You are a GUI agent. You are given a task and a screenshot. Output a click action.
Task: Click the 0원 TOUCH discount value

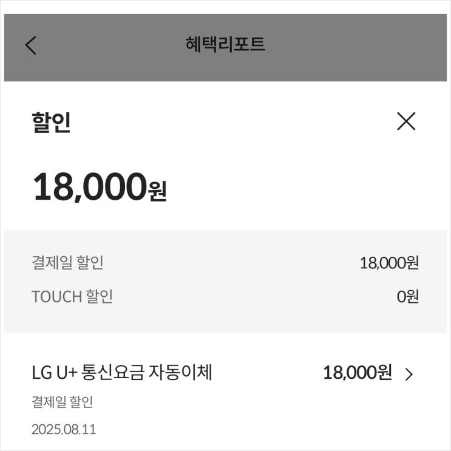pyautogui.click(x=408, y=297)
